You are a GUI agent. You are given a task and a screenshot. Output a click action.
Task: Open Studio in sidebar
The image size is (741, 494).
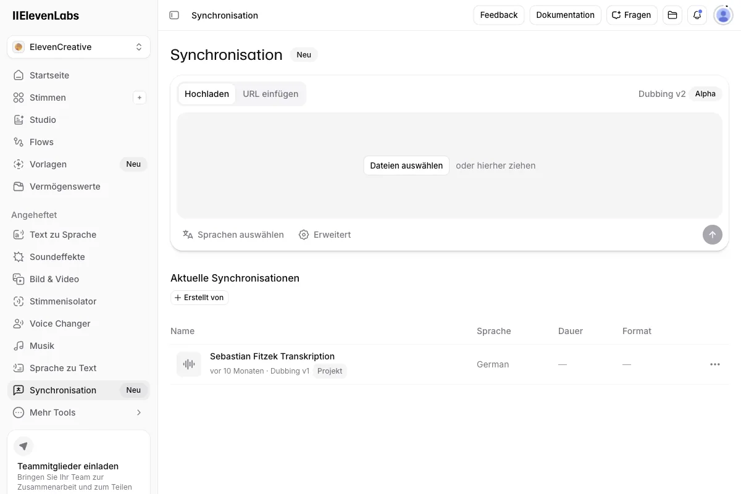pos(78,120)
